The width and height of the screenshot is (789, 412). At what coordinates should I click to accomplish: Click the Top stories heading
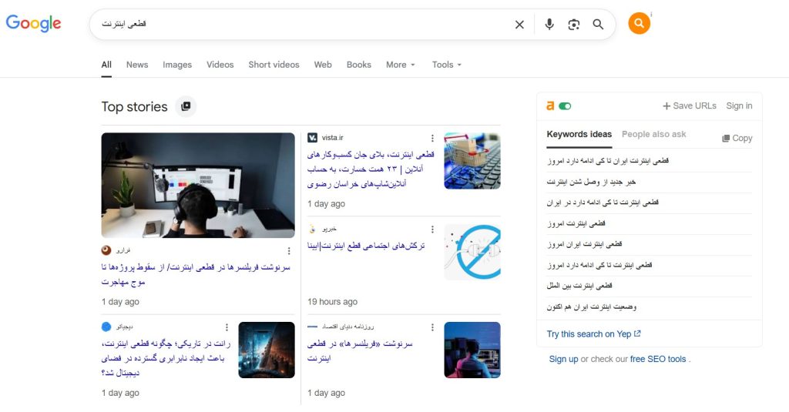pos(134,106)
